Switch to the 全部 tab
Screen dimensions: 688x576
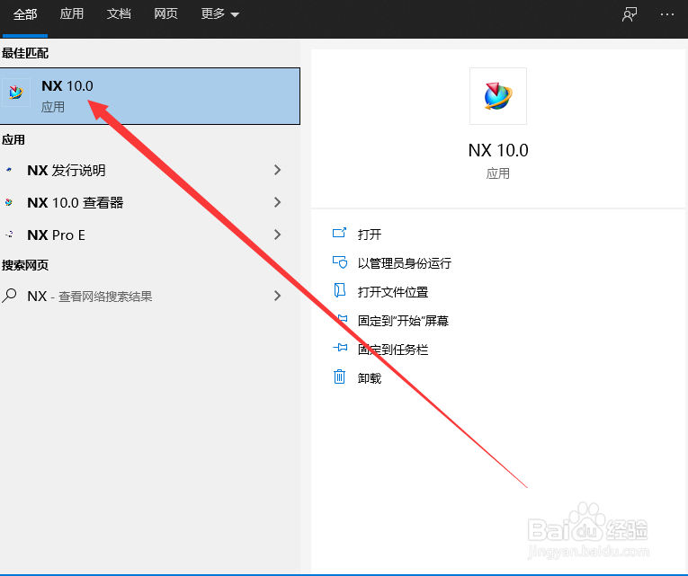click(x=25, y=14)
